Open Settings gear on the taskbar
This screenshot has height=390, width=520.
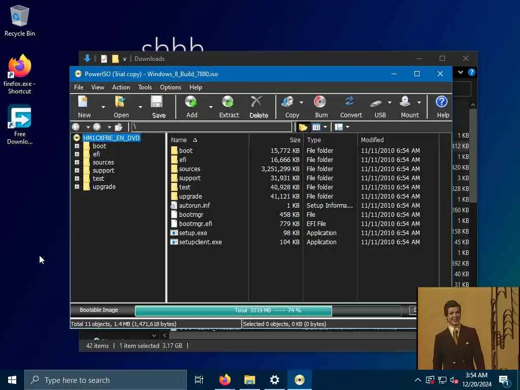275,380
